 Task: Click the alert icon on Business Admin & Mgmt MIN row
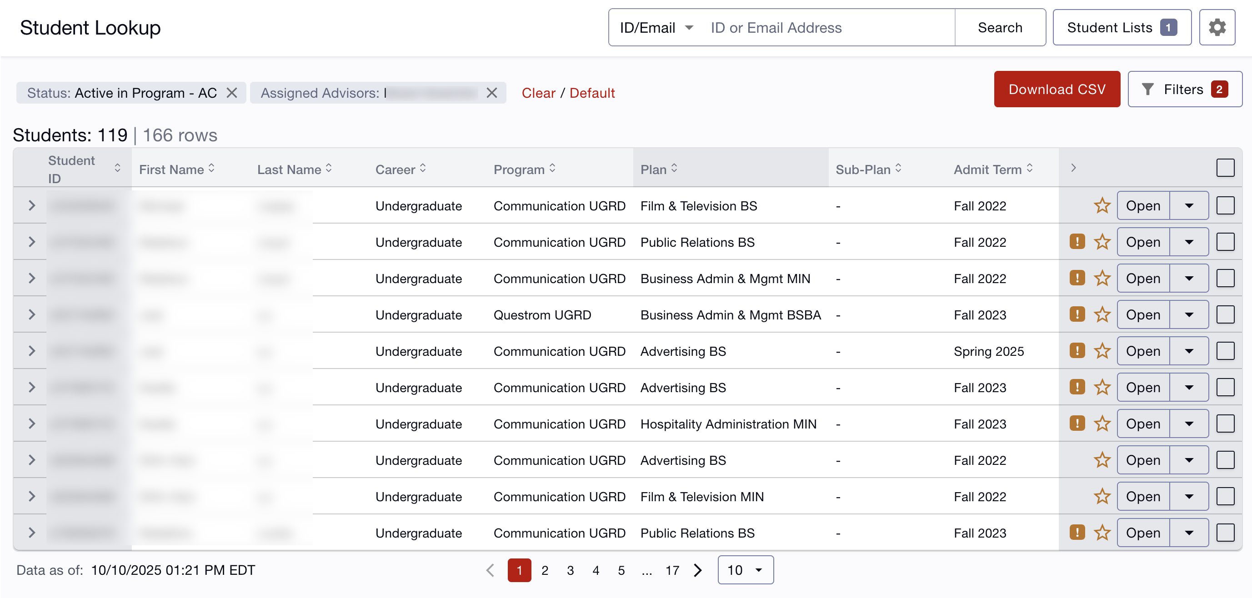(x=1077, y=278)
